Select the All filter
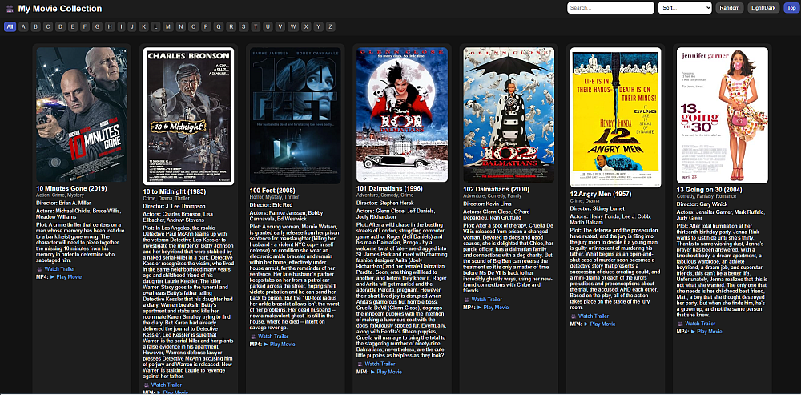 (x=10, y=27)
